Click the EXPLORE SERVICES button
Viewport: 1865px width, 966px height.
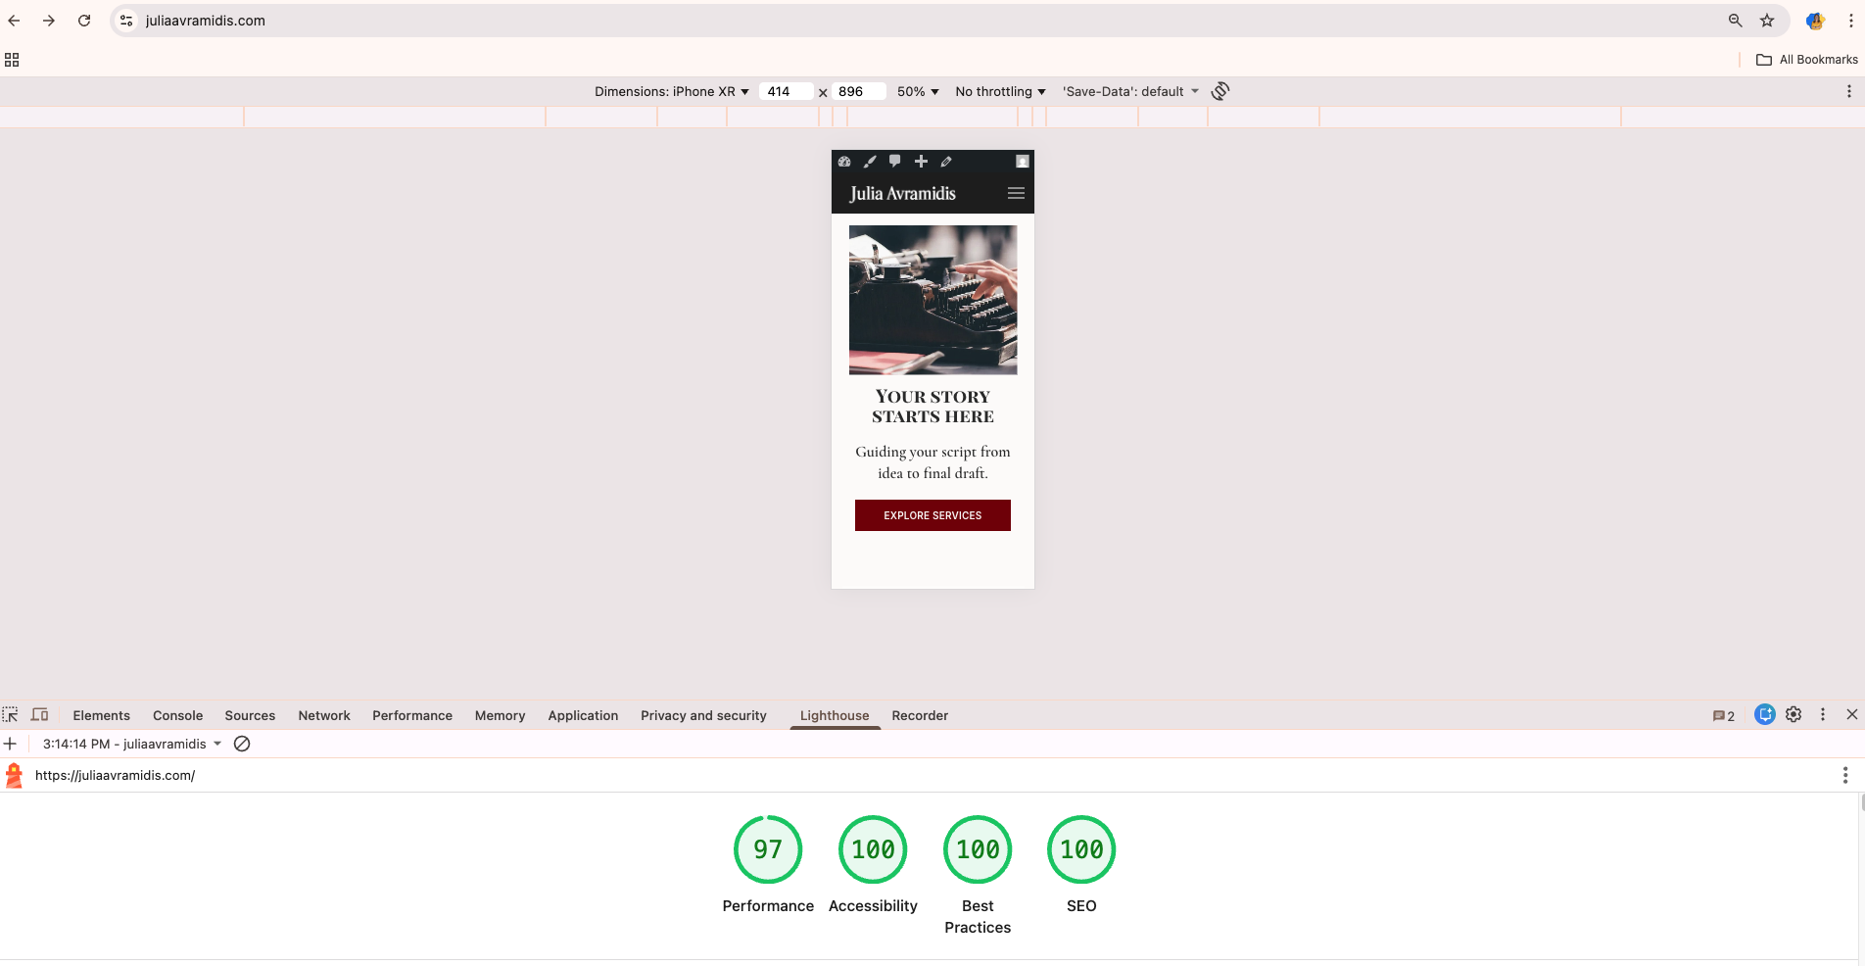tap(932, 514)
